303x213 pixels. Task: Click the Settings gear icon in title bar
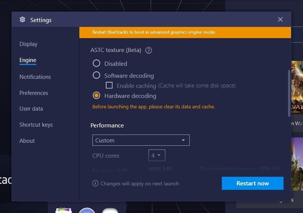tap(22, 19)
